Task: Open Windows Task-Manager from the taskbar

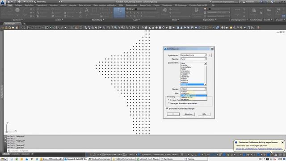Action: tap(100, 159)
